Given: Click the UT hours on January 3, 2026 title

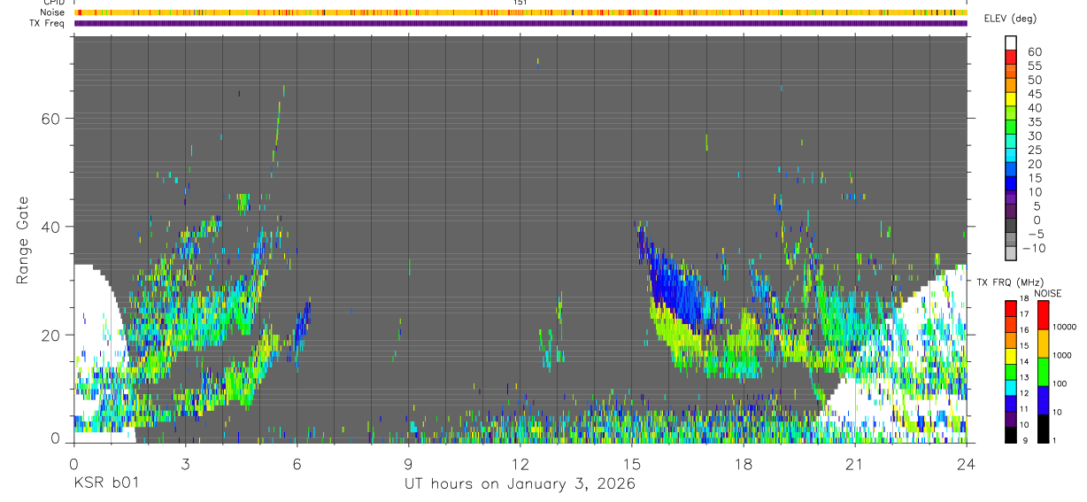Looking at the screenshot, I should tap(520, 483).
